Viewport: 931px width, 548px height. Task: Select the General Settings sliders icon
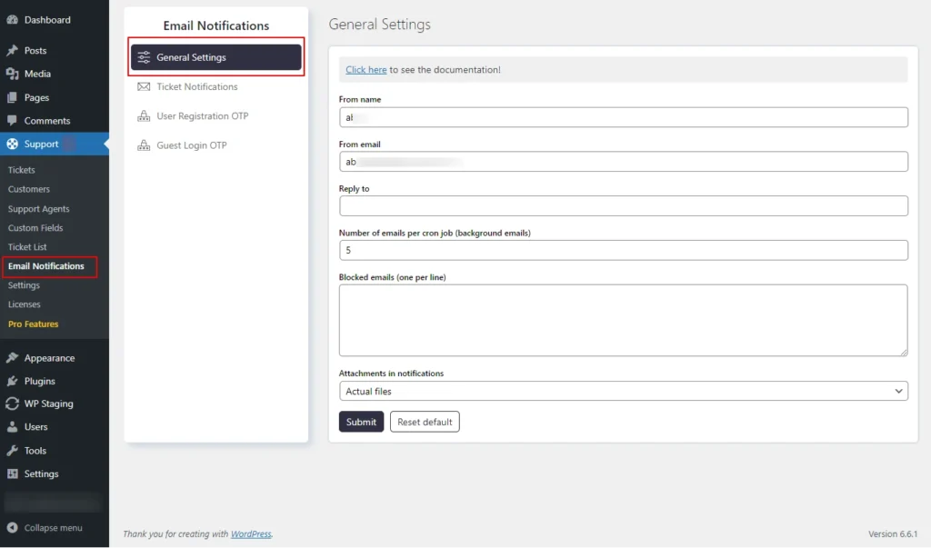pyautogui.click(x=144, y=56)
